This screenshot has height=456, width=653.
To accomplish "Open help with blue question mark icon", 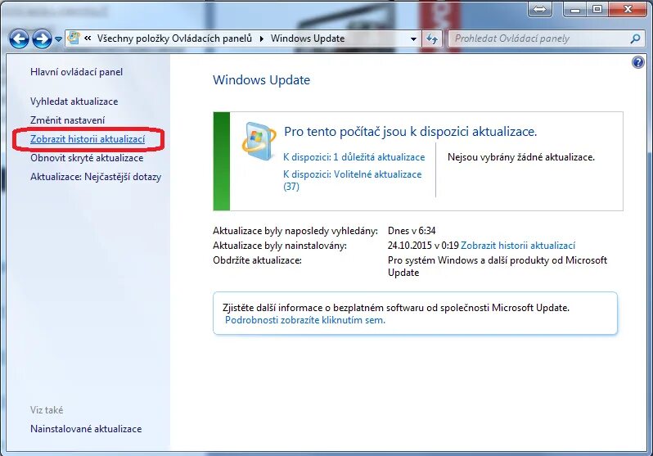I will [x=638, y=62].
